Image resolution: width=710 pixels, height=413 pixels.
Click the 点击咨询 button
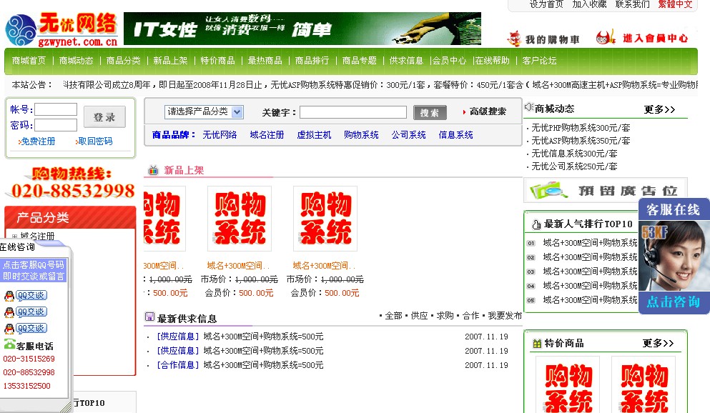point(674,302)
